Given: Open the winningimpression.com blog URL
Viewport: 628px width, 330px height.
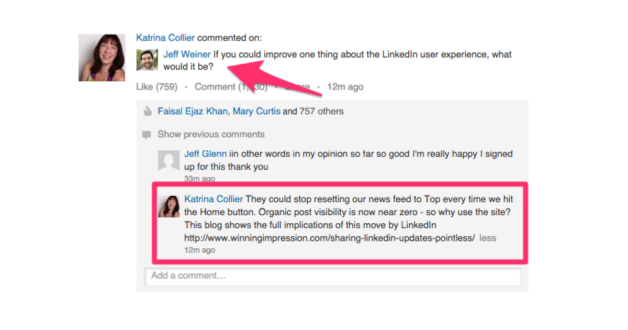Looking at the screenshot, I should [x=329, y=238].
